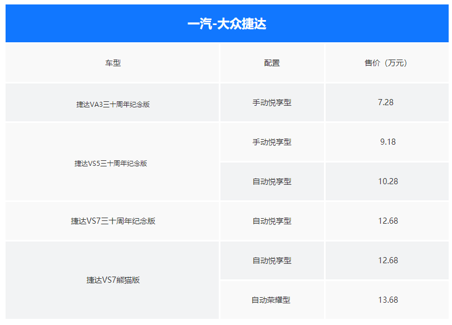452x325 pixels.
Task: Select 自动悦享型 beside the 捷达VS7熊猫版 cell
Action: (x=272, y=260)
